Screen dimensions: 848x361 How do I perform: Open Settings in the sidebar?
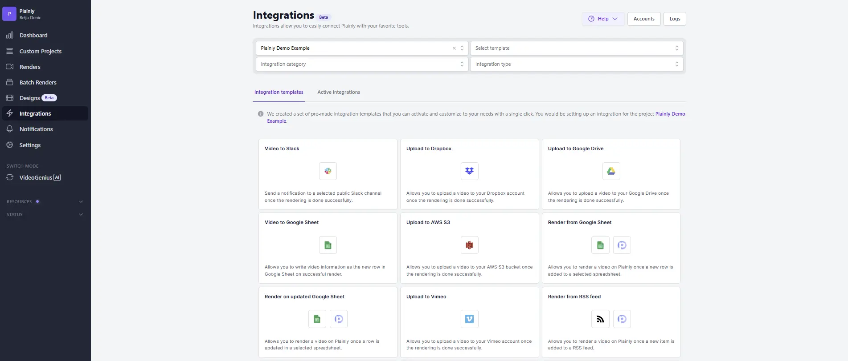pos(45,145)
